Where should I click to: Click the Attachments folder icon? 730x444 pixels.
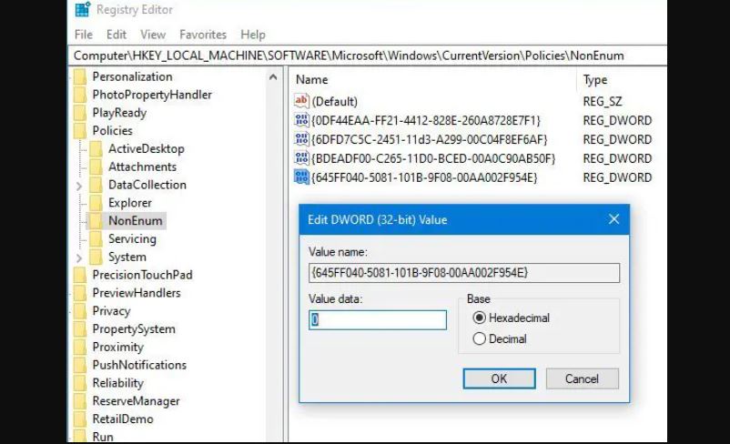pyautogui.click(x=96, y=166)
